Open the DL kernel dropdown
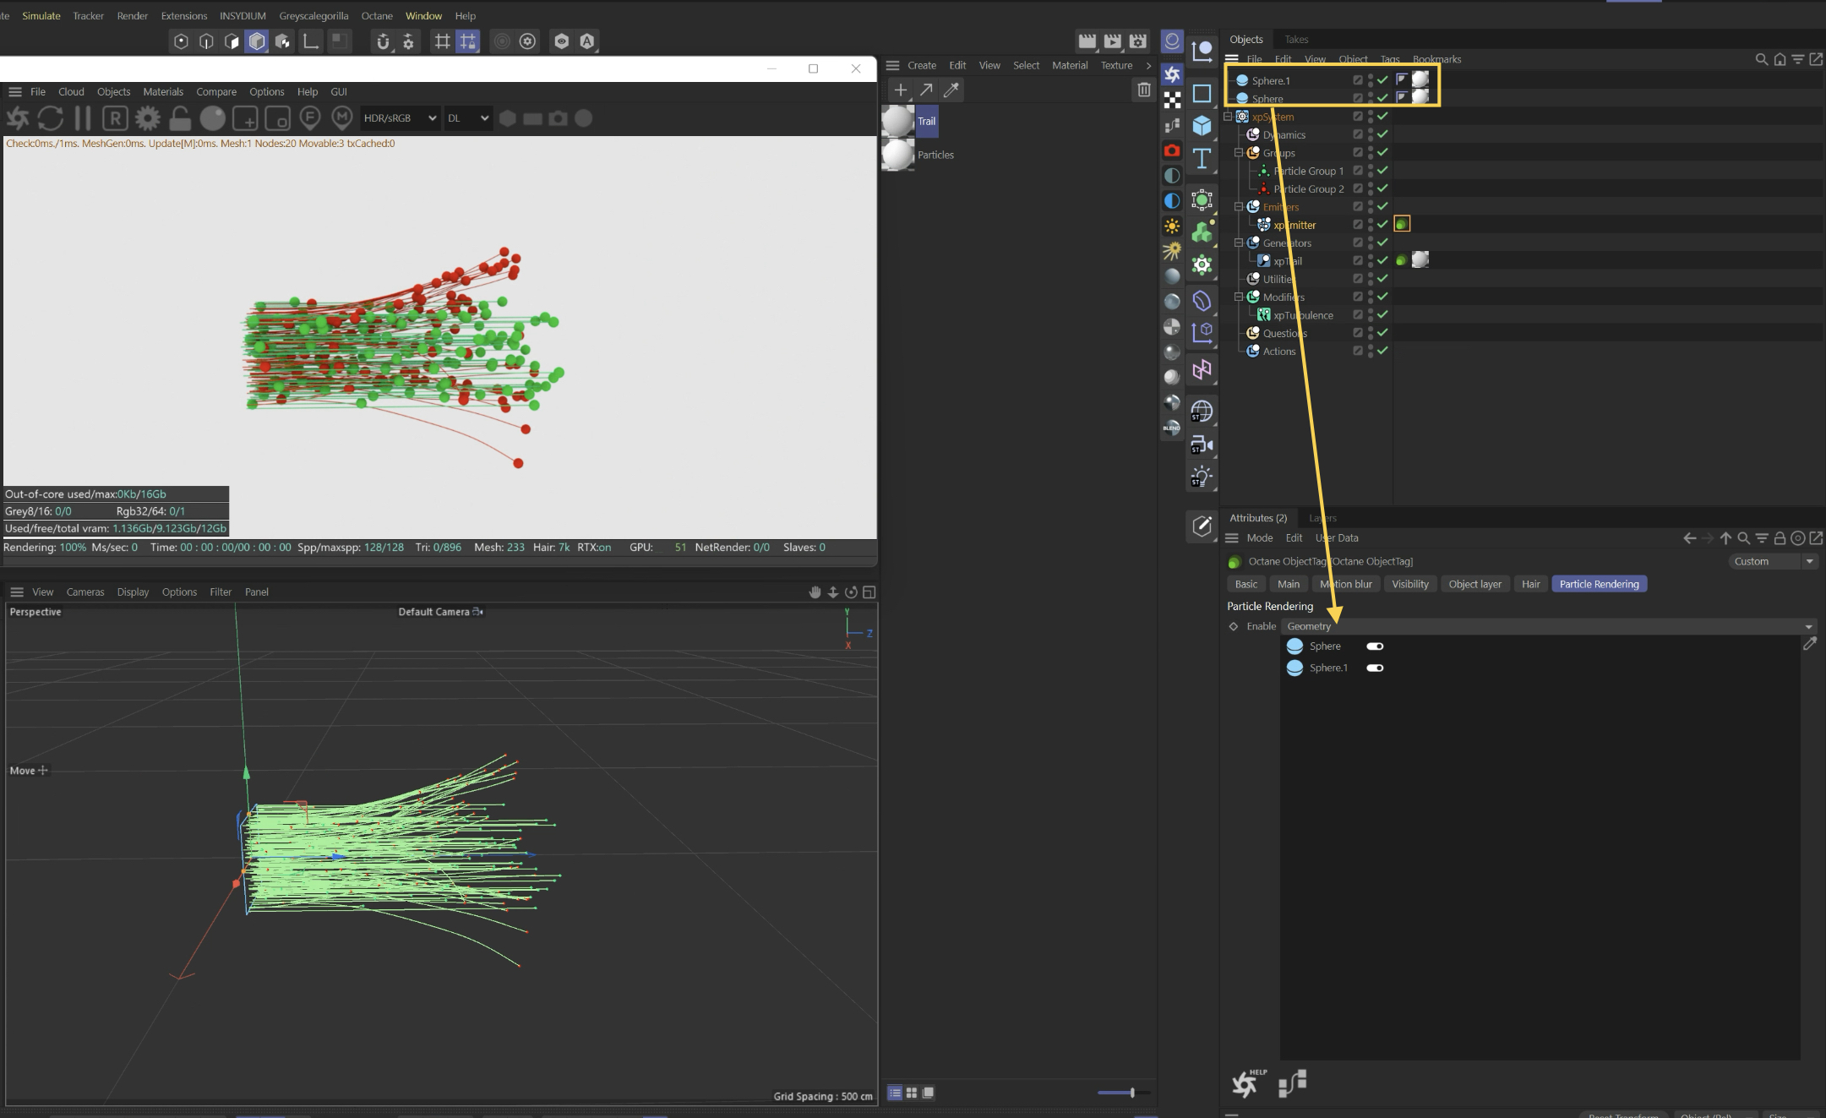This screenshot has height=1118, width=1826. (x=467, y=118)
